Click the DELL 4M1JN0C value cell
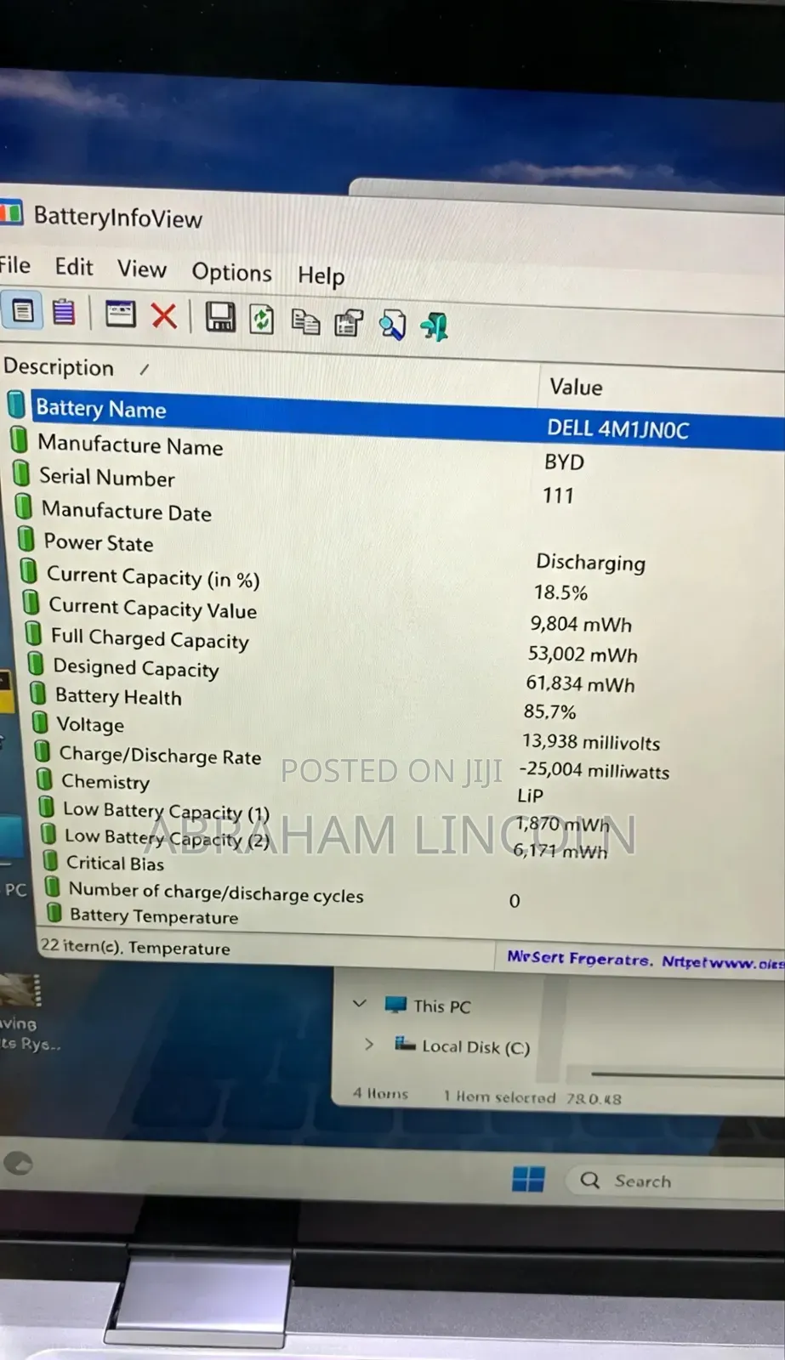Image resolution: width=785 pixels, height=1360 pixels. [617, 429]
